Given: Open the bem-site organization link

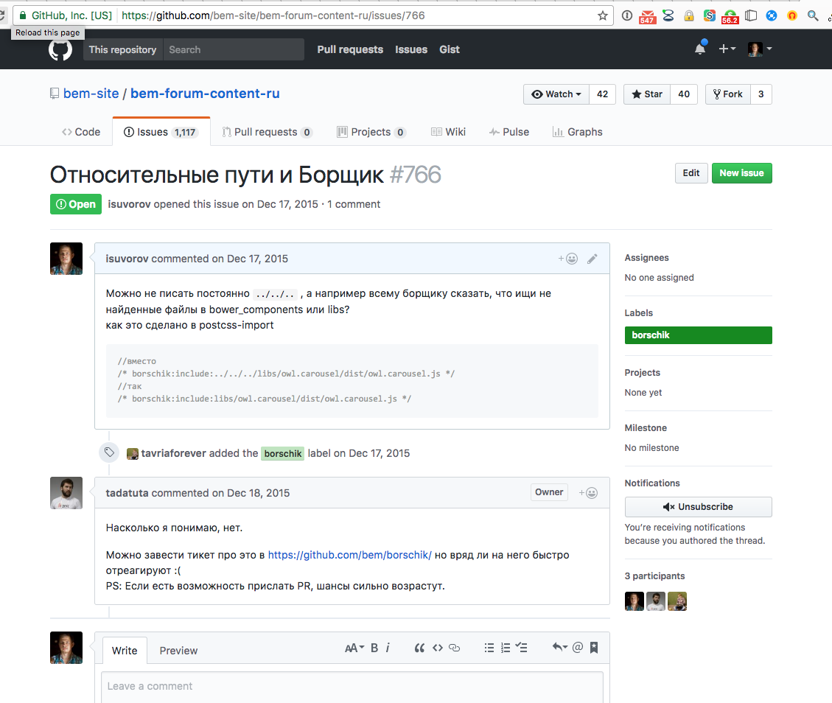Looking at the screenshot, I should click(x=91, y=94).
